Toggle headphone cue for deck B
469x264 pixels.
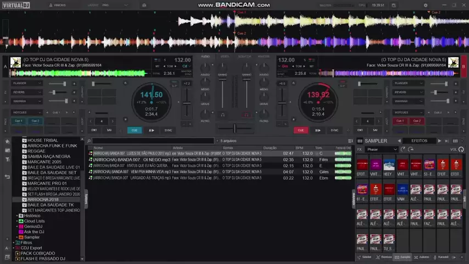pos(247,114)
